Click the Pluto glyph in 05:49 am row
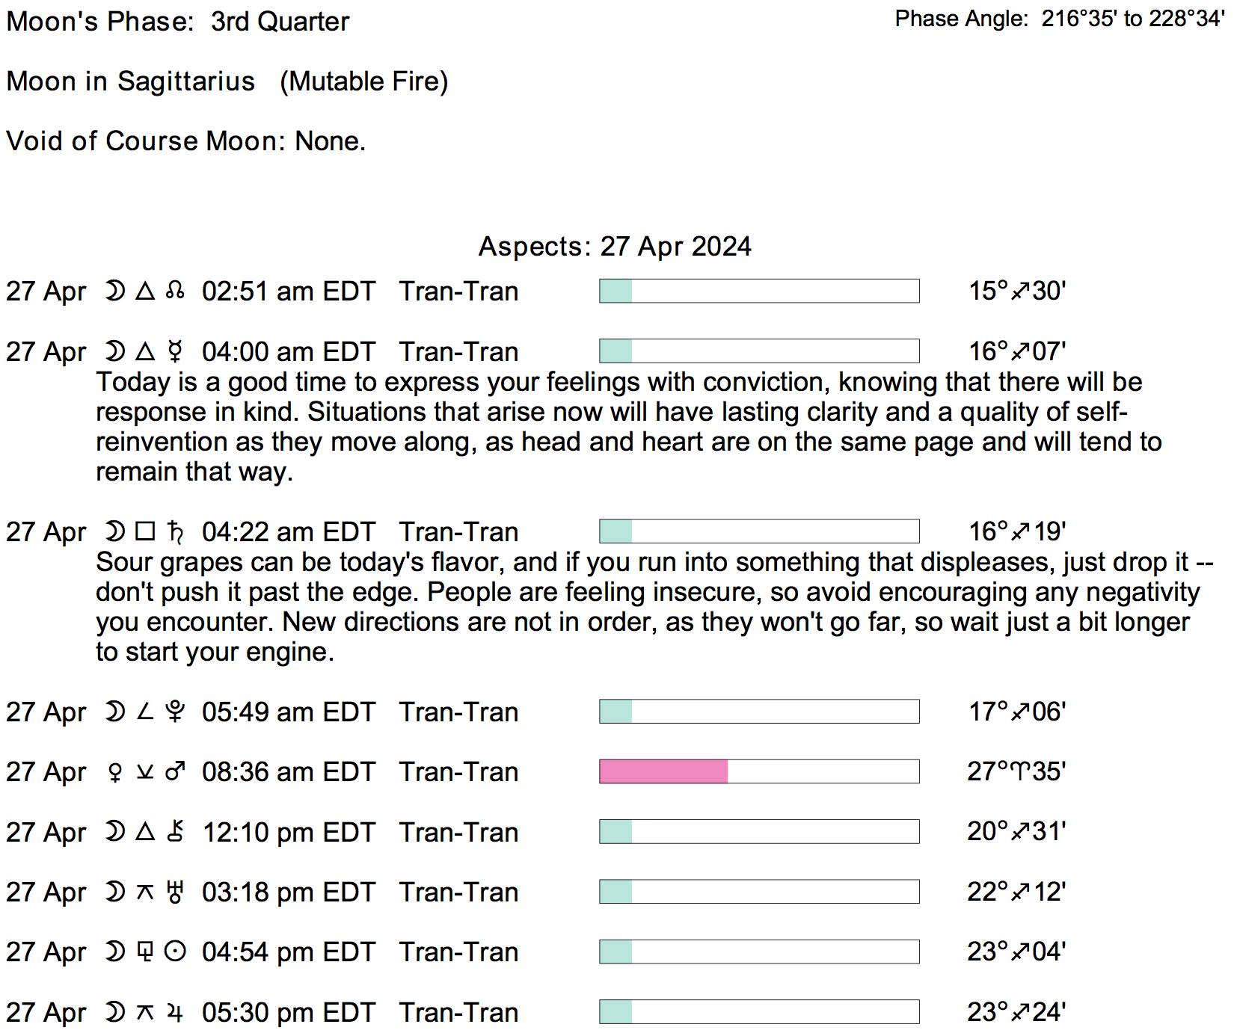The width and height of the screenshot is (1234, 1036). pyautogui.click(x=175, y=712)
